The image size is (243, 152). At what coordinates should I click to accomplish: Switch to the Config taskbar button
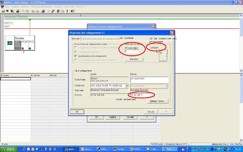(120, 149)
